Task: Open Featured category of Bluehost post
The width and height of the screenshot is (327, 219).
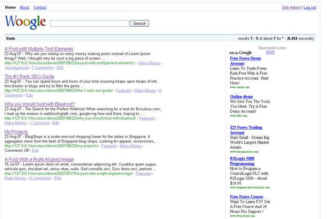Action: coord(146,118)
